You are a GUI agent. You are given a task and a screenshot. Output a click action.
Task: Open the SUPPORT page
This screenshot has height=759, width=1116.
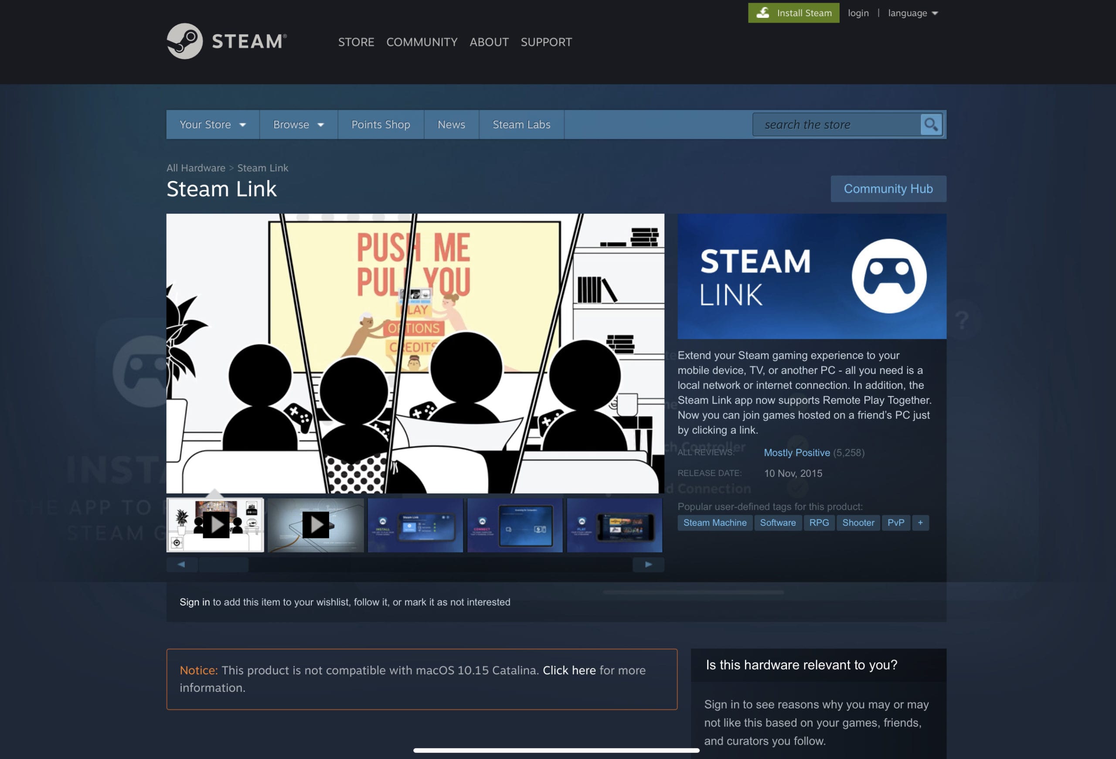point(546,42)
